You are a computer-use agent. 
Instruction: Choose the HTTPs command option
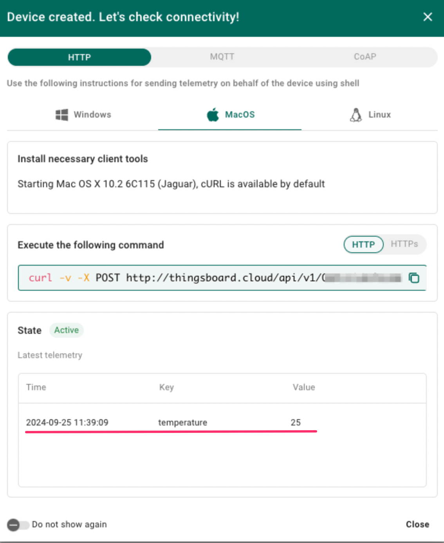404,244
